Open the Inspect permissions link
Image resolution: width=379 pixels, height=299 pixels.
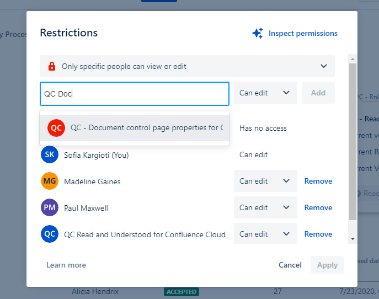pos(303,34)
